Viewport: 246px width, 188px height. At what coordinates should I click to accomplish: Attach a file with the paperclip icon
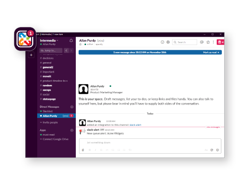(x=83, y=150)
